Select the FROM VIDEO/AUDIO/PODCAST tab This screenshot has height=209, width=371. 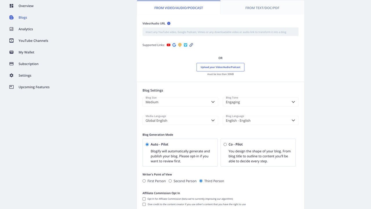coord(179,8)
